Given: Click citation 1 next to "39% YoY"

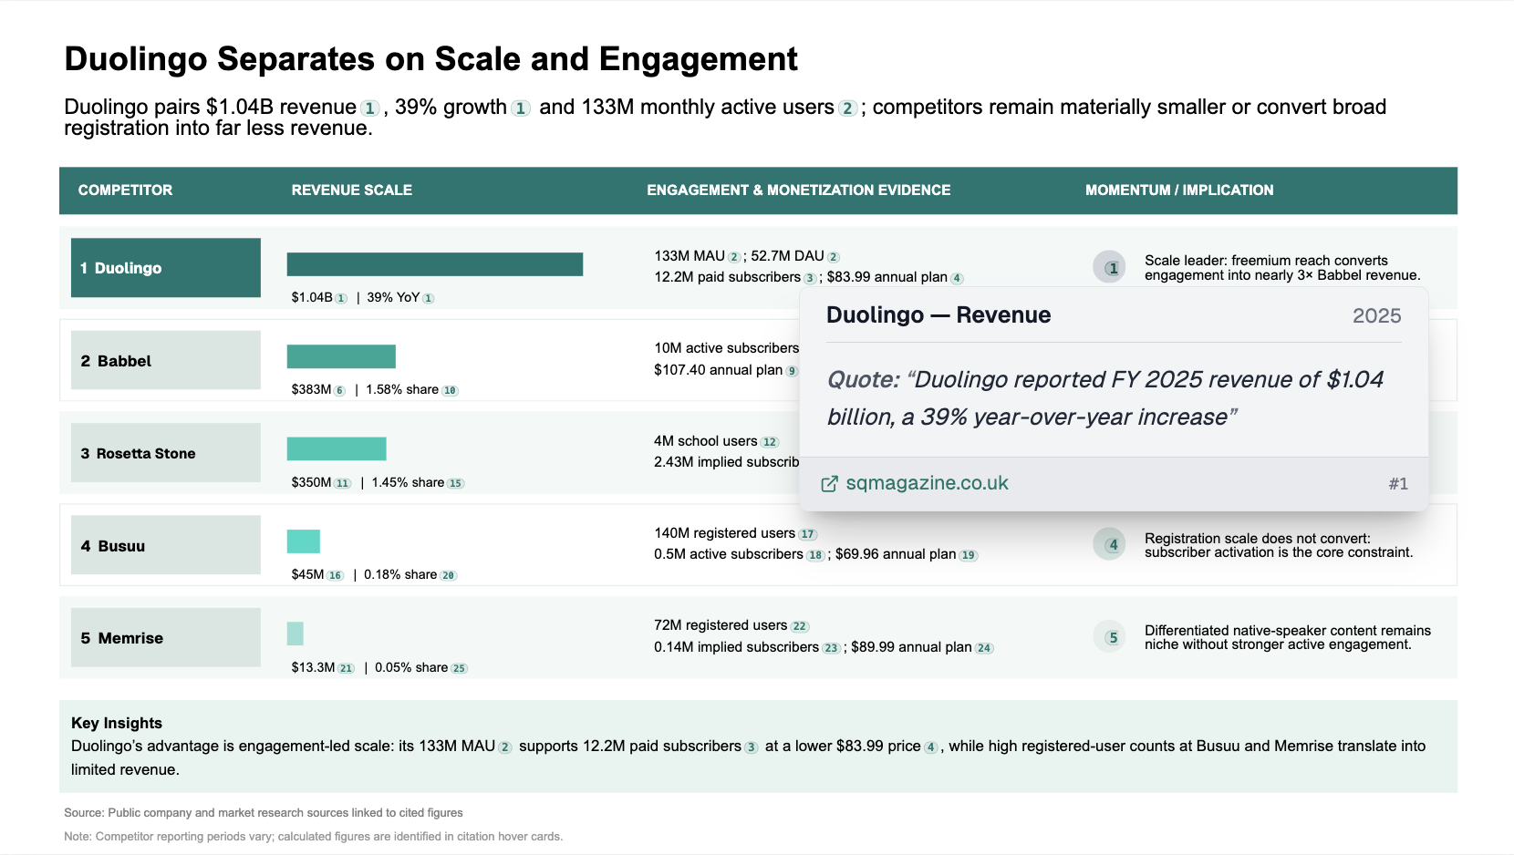Looking at the screenshot, I should pyautogui.click(x=429, y=298).
